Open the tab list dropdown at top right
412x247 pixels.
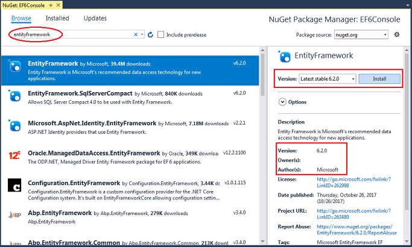tap(407, 5)
